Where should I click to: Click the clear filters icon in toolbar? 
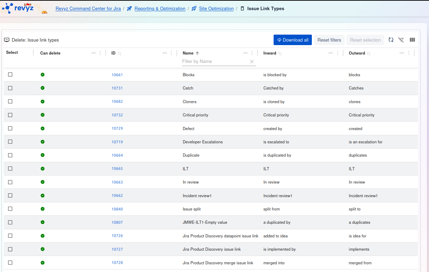pyautogui.click(x=401, y=40)
